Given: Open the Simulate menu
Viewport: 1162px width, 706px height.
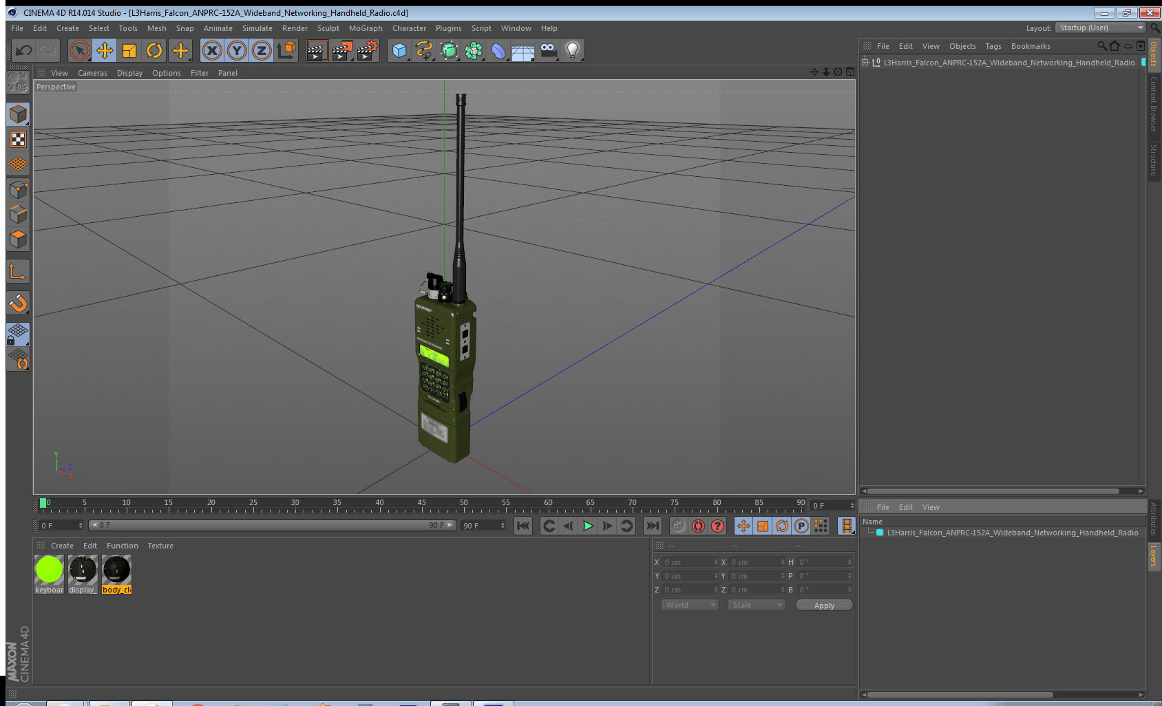Looking at the screenshot, I should point(257,28).
